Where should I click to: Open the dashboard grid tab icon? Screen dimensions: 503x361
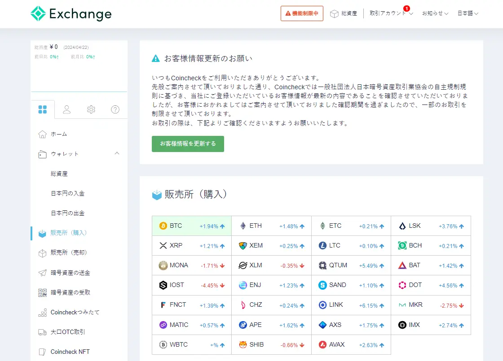(42, 109)
